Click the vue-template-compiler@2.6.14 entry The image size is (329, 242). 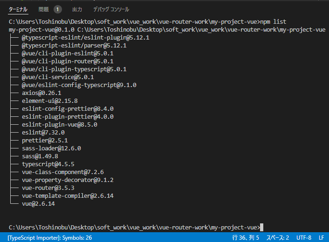68,196
